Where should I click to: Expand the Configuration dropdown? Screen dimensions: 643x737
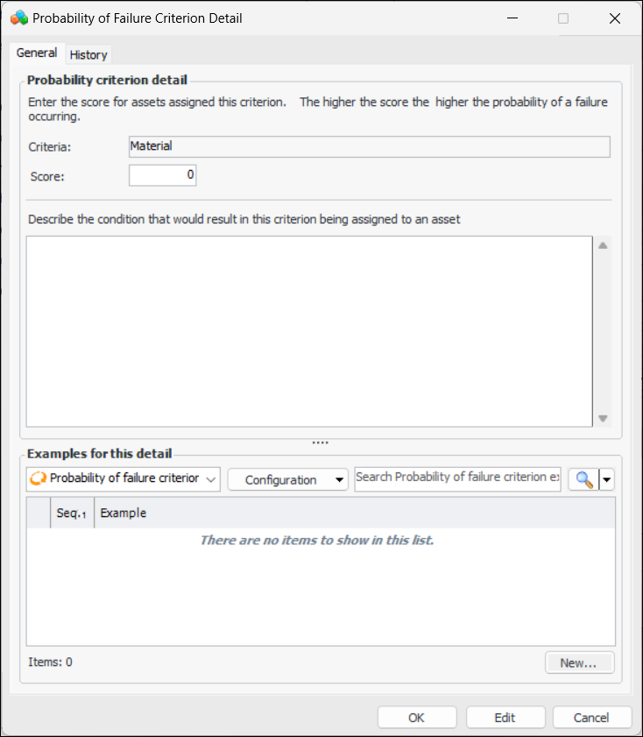[x=287, y=480]
